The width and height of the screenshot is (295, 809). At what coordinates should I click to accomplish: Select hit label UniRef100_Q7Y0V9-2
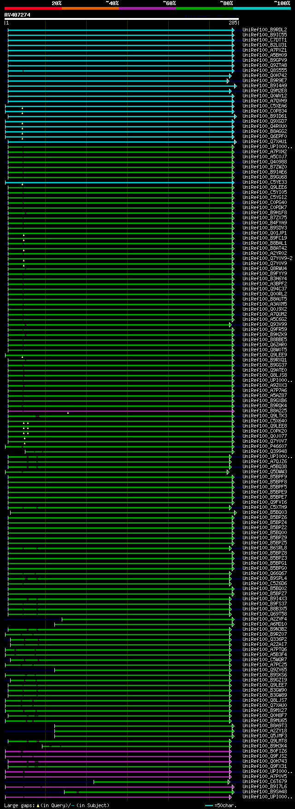[267, 258]
